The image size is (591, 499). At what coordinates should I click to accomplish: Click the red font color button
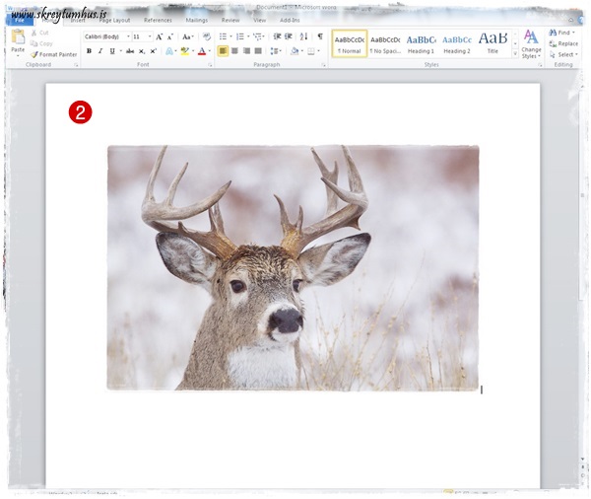click(x=201, y=51)
